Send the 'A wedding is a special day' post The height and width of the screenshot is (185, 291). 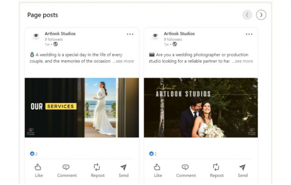[x=124, y=171]
